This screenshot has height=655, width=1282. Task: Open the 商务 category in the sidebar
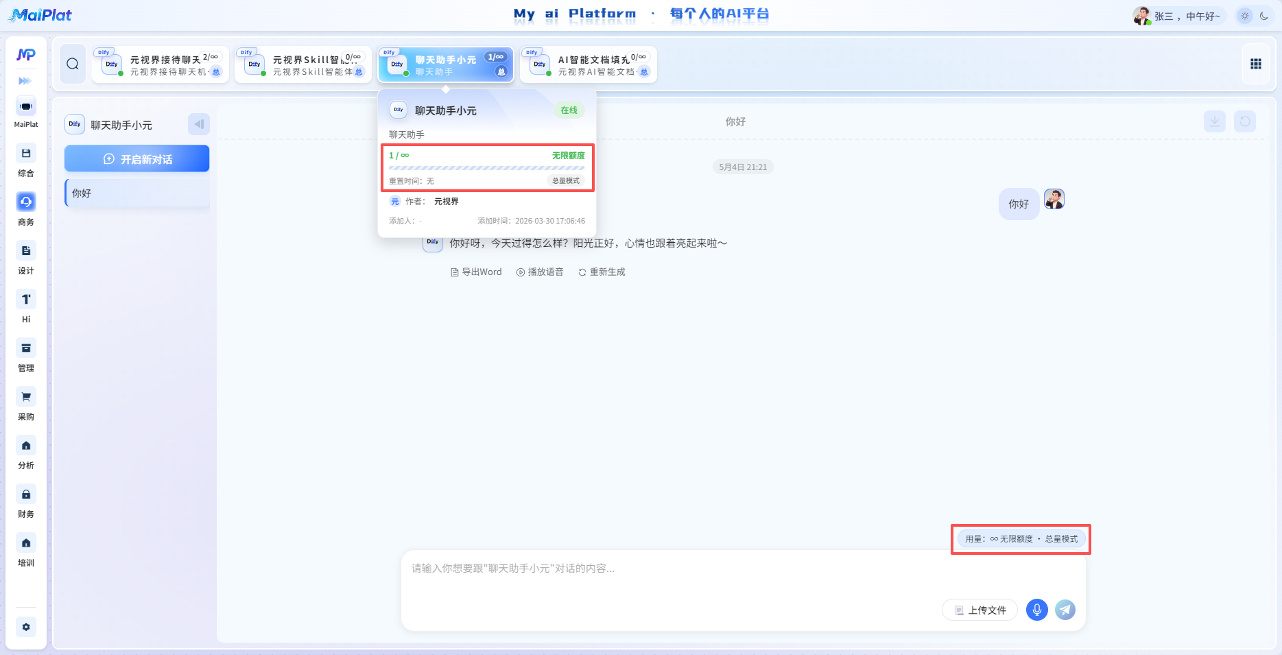pos(26,210)
